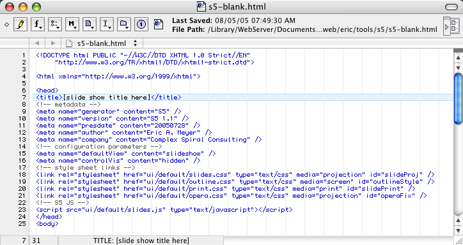
Task: Open the s5-blank.html document dropdown
Action: pyautogui.click(x=102, y=43)
